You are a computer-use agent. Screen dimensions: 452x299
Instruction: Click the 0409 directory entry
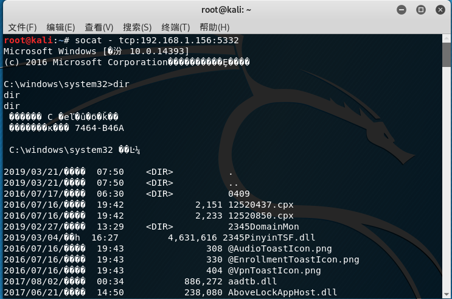[239, 194]
